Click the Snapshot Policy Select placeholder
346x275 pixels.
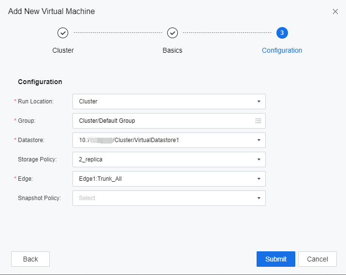point(87,198)
